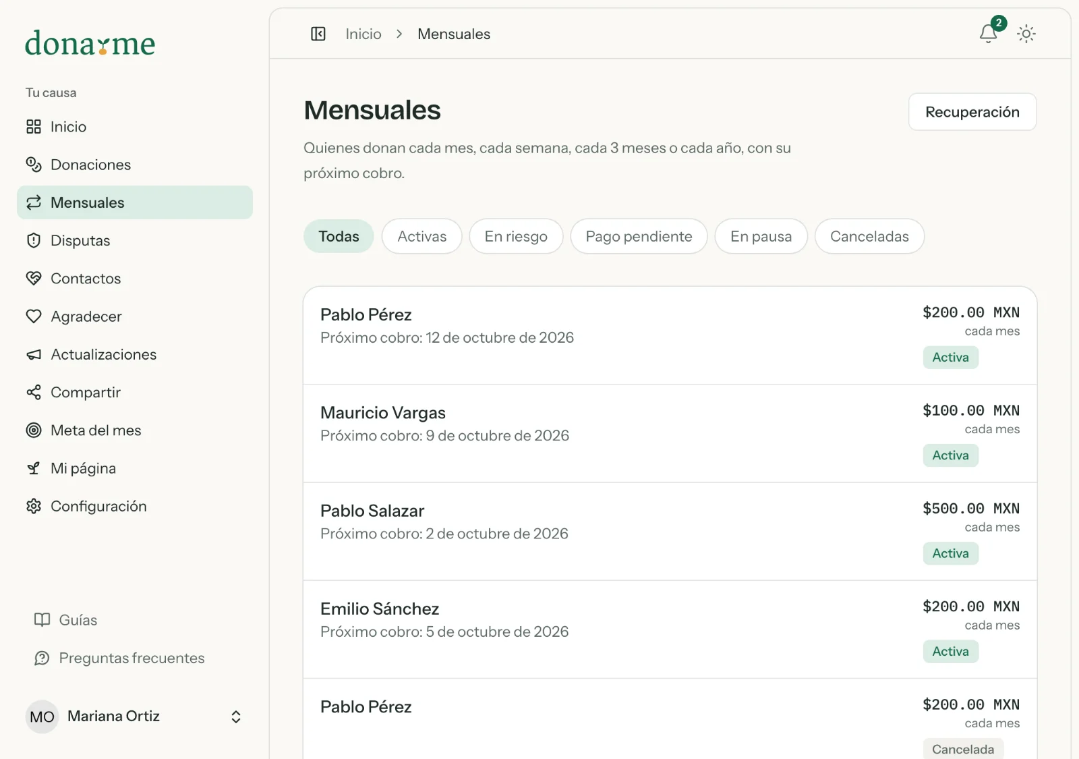Click Mensuales breadcrumb current page
This screenshot has width=1079, height=759.
tap(454, 34)
